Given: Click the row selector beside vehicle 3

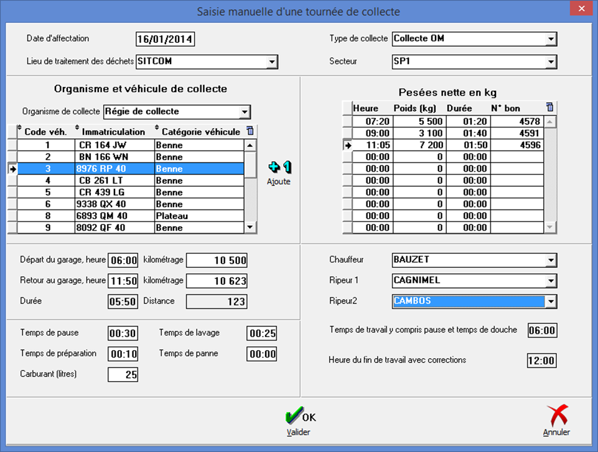Looking at the screenshot, I should click(12, 168).
